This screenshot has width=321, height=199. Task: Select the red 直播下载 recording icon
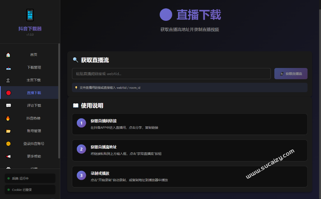(8, 93)
